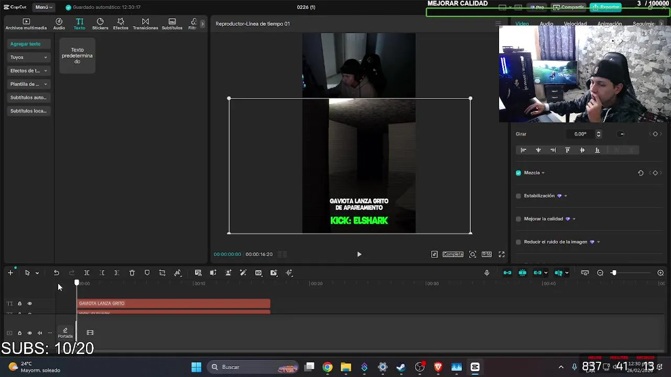This screenshot has width=671, height=377.
Task: Click the timeline zoom slider handle
Action: (x=613, y=273)
